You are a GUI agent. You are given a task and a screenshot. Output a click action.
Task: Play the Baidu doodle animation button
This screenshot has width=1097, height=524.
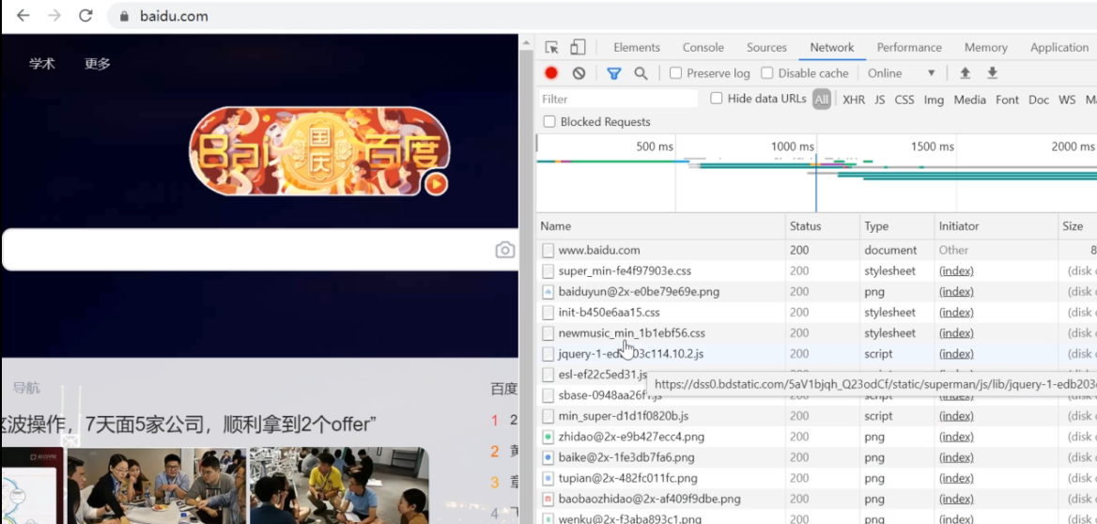[x=436, y=184]
